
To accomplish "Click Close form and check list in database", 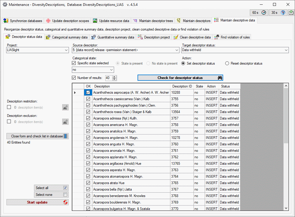I will pyautogui.click(x=38, y=136).
